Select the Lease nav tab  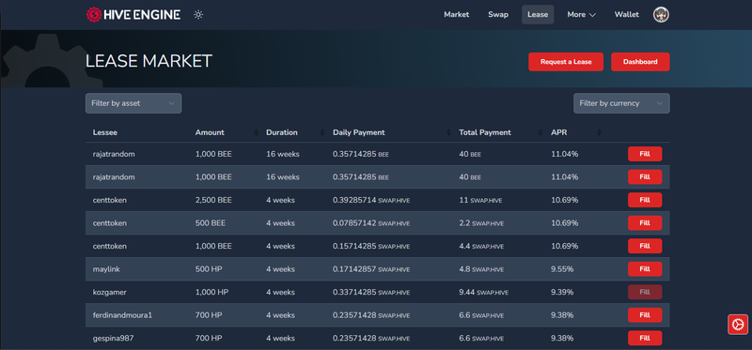coord(538,15)
